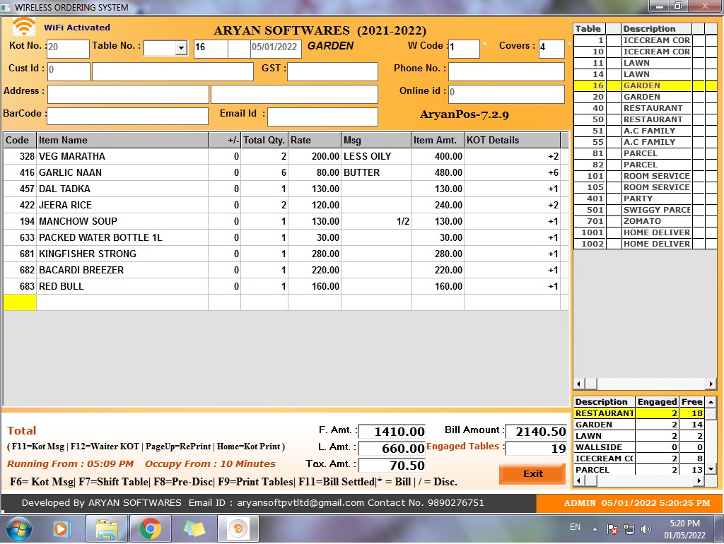Open the Table No. dropdown
This screenshot has height=544, width=724.
click(181, 47)
